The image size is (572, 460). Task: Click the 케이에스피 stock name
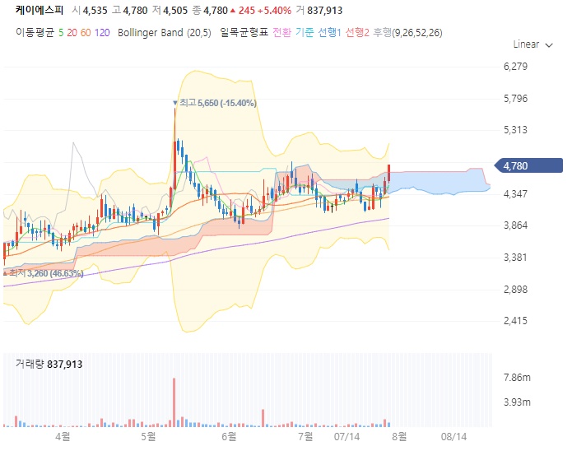pyautogui.click(x=40, y=10)
